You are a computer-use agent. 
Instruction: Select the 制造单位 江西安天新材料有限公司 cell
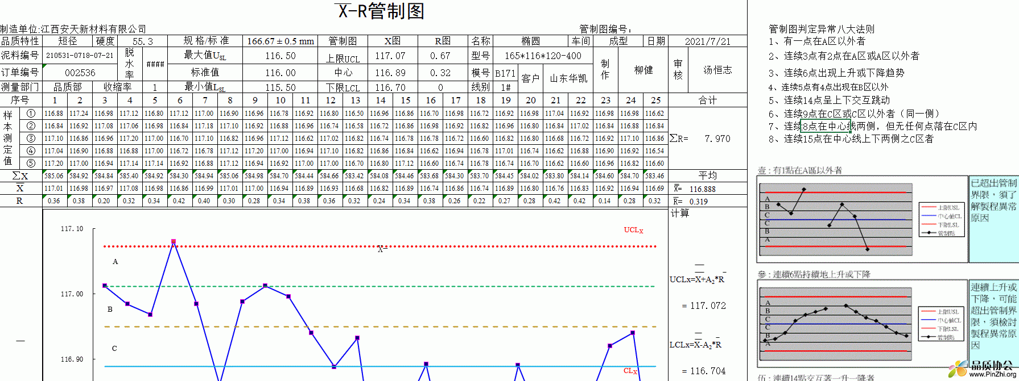73,29
